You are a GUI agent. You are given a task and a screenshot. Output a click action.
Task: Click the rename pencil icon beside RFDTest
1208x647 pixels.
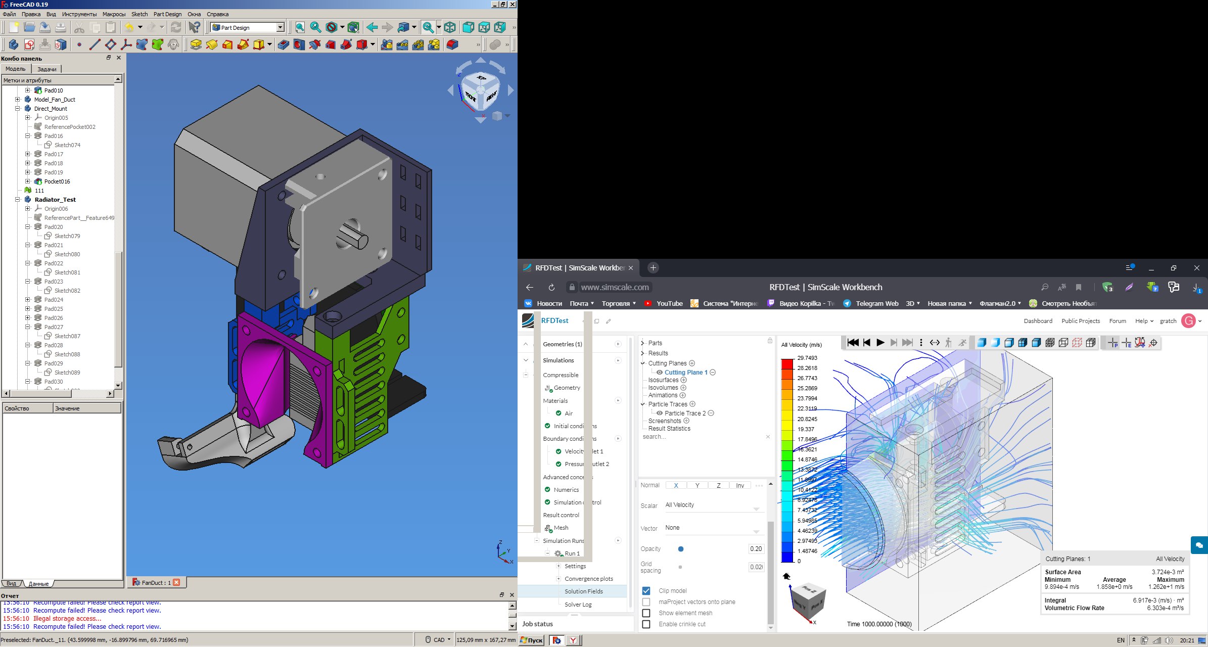click(609, 321)
